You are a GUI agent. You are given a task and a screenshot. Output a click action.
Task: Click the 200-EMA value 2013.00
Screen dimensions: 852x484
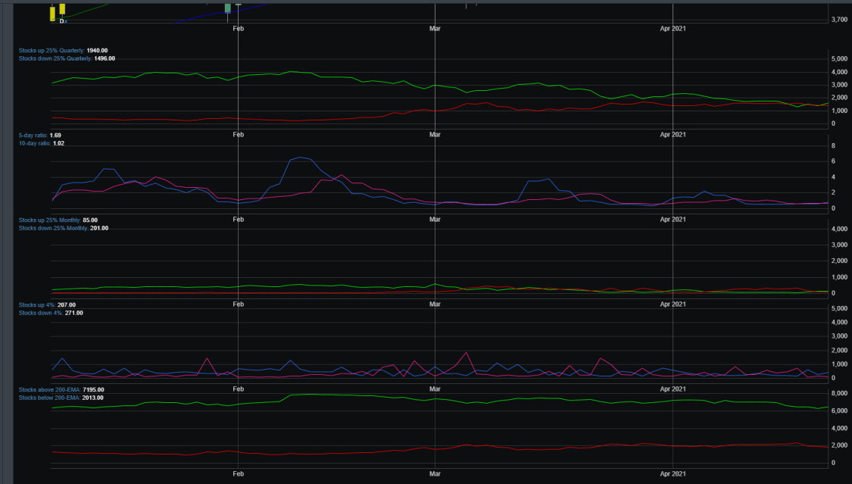click(93, 398)
